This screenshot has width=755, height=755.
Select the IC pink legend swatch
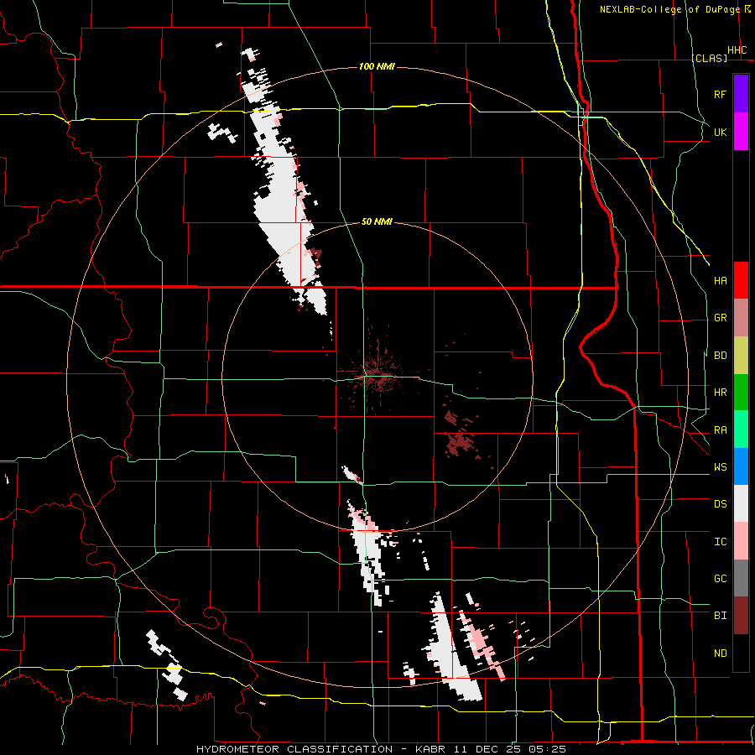[741, 541]
